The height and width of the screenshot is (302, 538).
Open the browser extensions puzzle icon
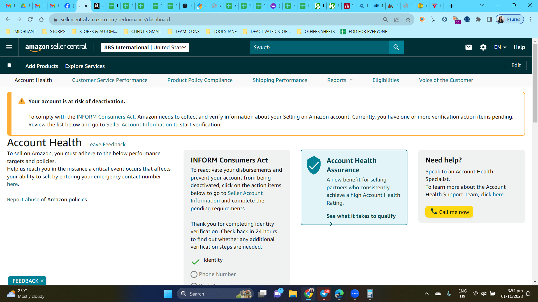478,19
